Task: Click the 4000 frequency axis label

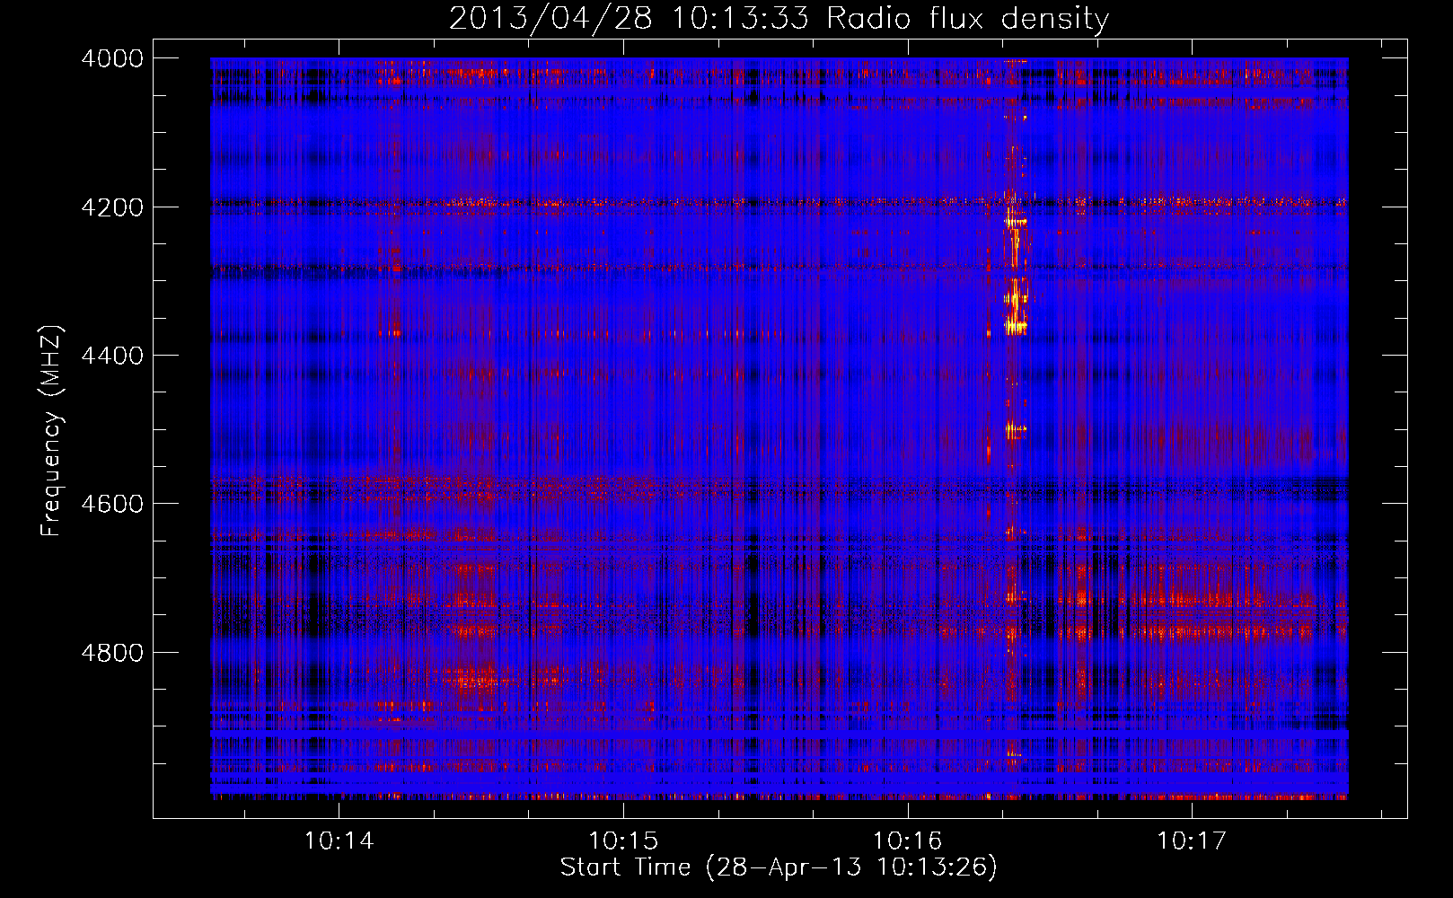Action: pos(112,58)
